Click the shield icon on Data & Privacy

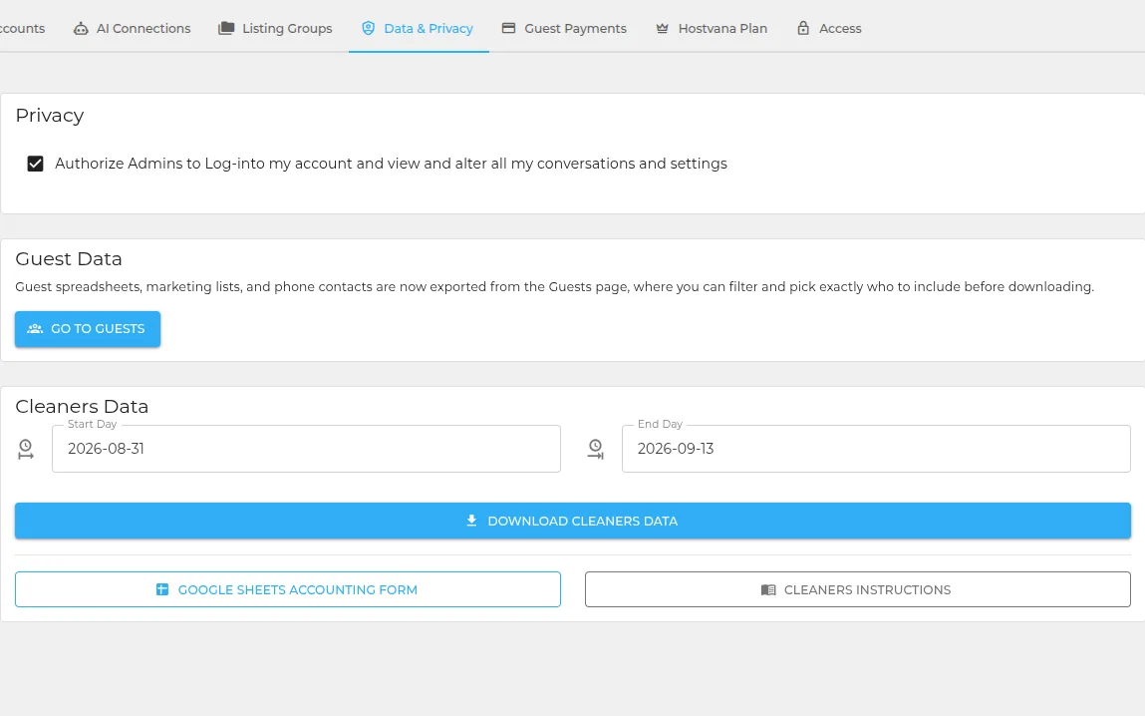coord(368,29)
